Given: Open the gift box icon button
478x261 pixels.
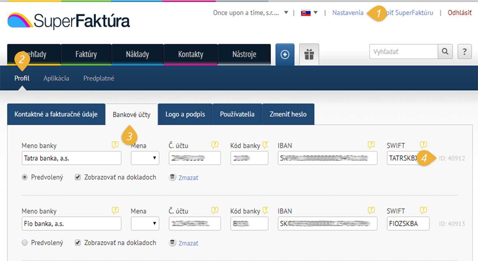Looking at the screenshot, I should [x=309, y=54].
